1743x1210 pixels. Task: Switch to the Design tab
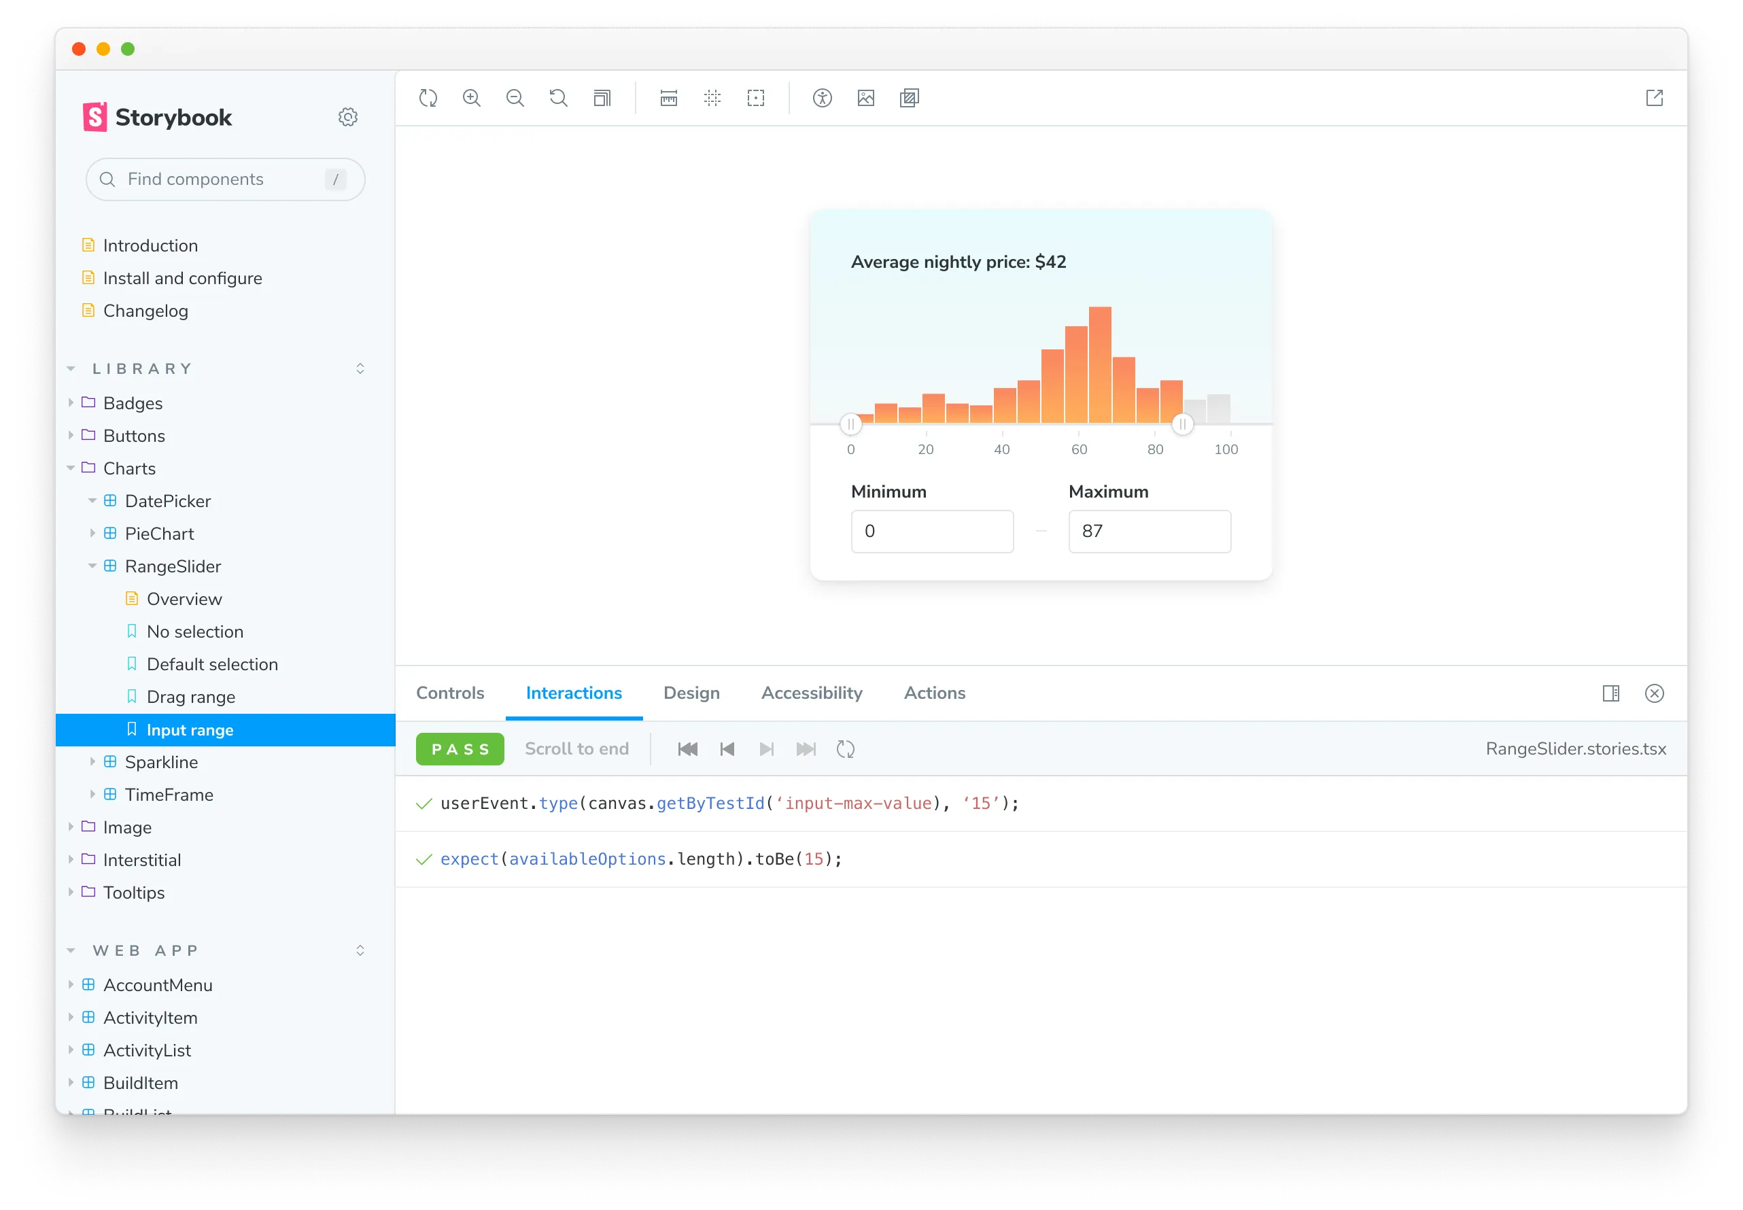coord(691,693)
